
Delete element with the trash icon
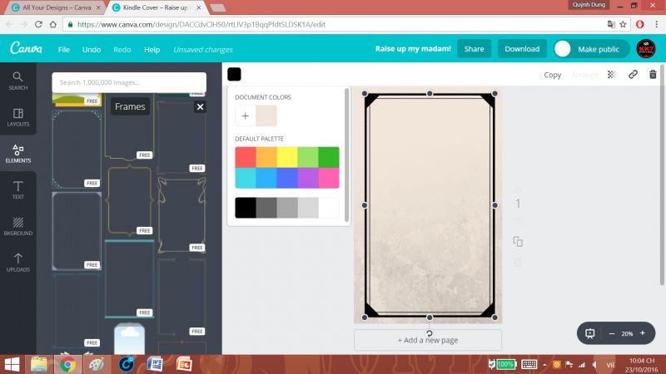tap(653, 75)
